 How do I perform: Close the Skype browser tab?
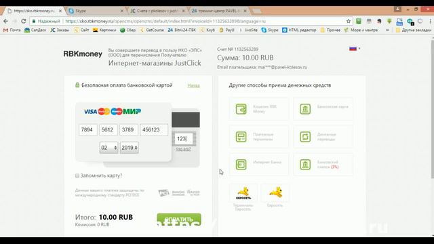[122, 11]
